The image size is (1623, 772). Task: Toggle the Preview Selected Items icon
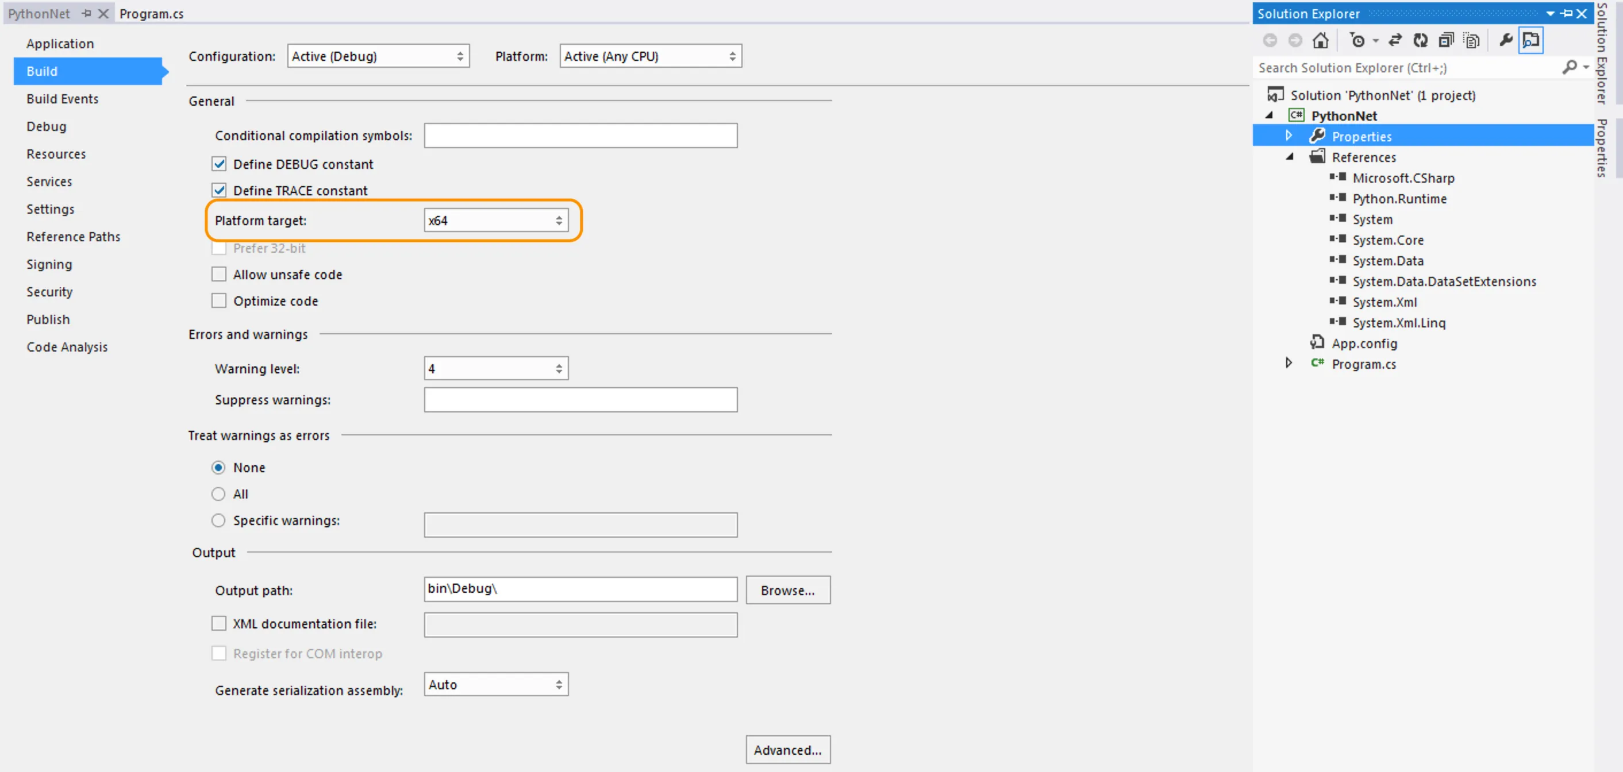pos(1531,40)
